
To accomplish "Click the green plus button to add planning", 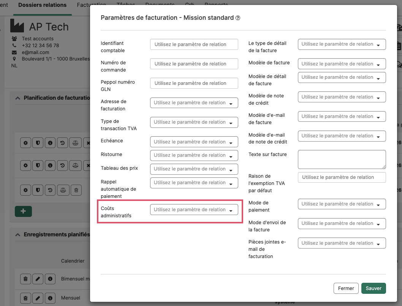I will (x=23, y=211).
